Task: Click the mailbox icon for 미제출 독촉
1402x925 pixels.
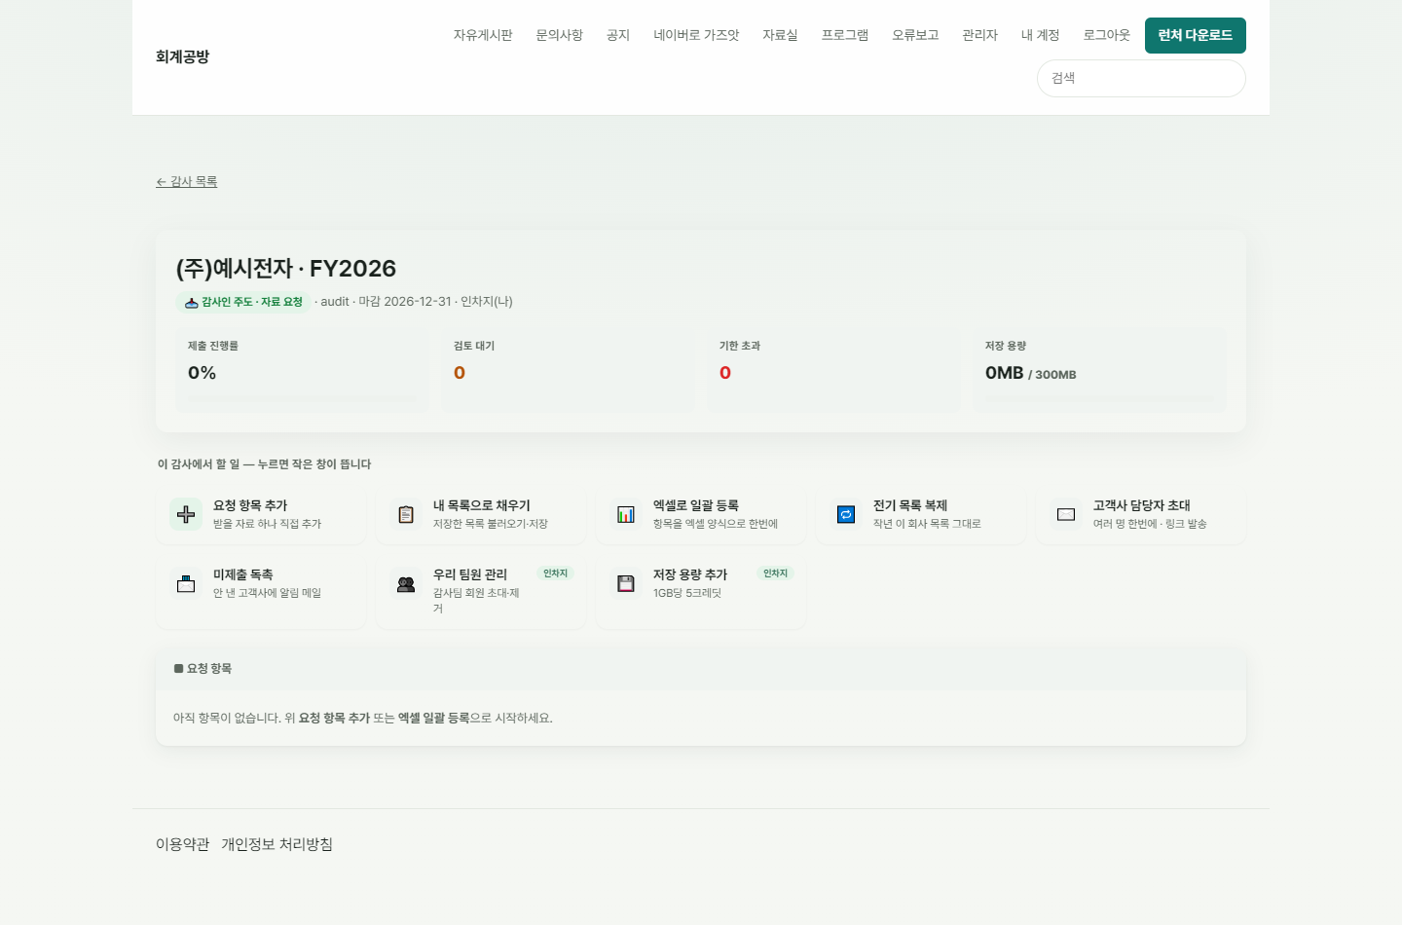Action: pos(186,583)
